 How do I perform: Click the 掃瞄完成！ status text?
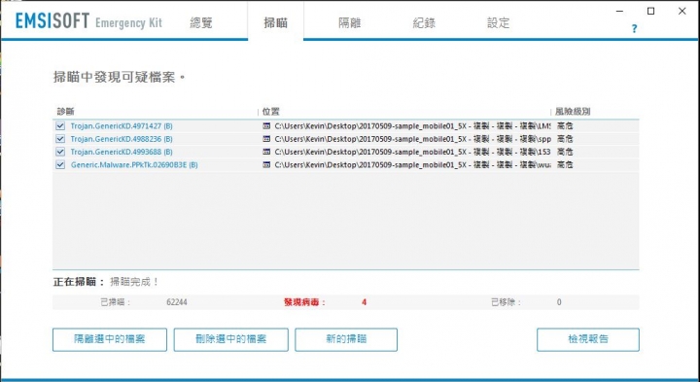click(134, 282)
